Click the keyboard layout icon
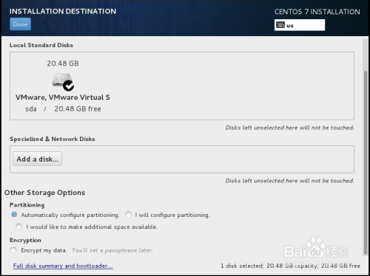The width and height of the screenshot is (370, 276). pos(280,25)
